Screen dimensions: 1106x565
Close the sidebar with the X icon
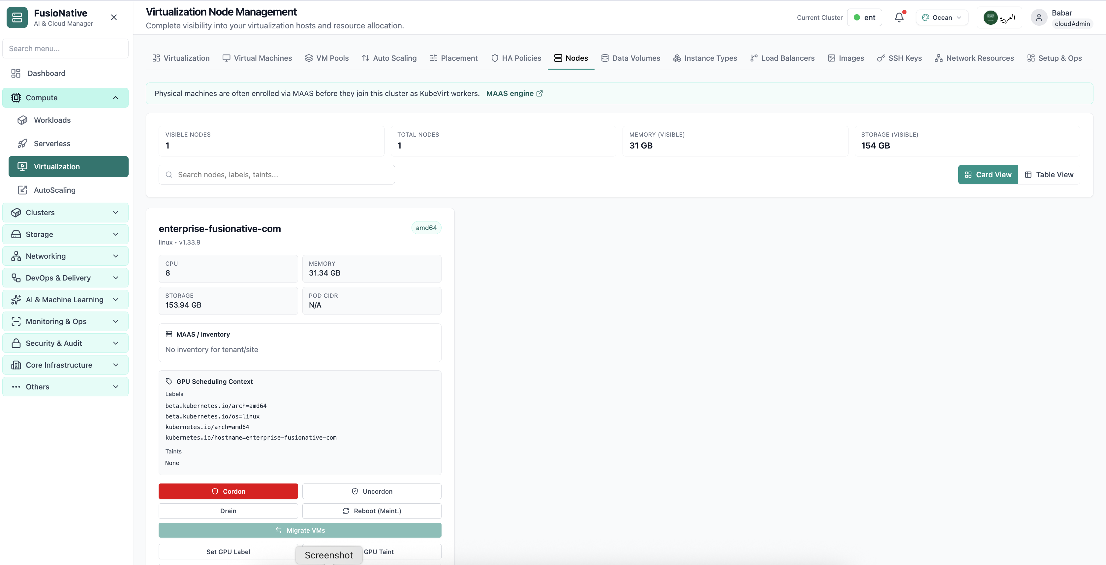pyautogui.click(x=114, y=17)
